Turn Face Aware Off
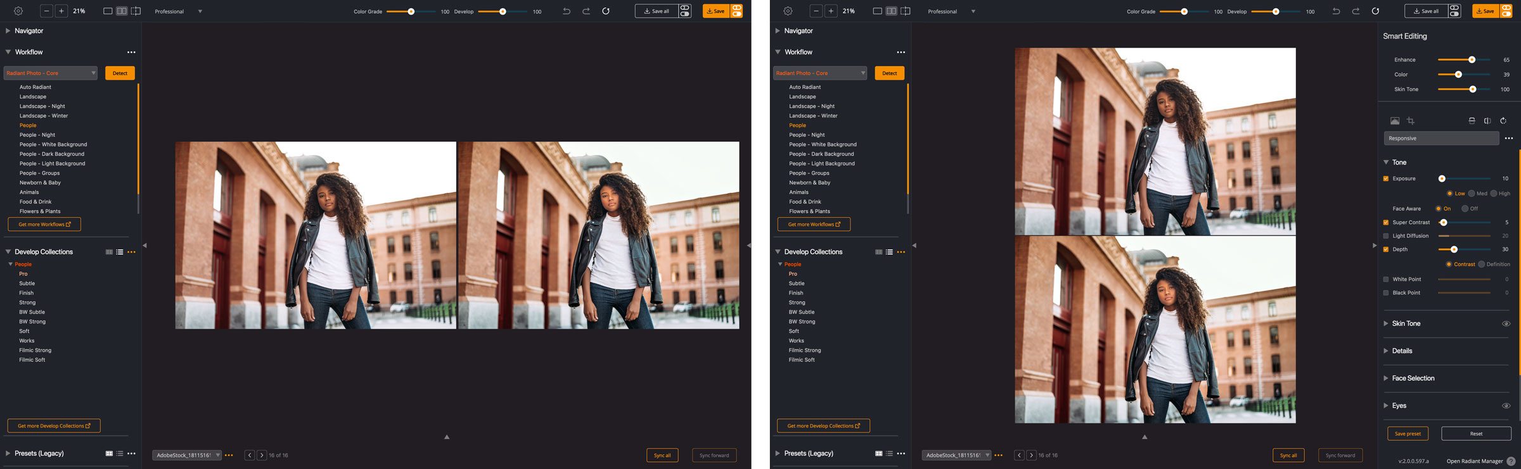1521x469 pixels. tap(1465, 209)
